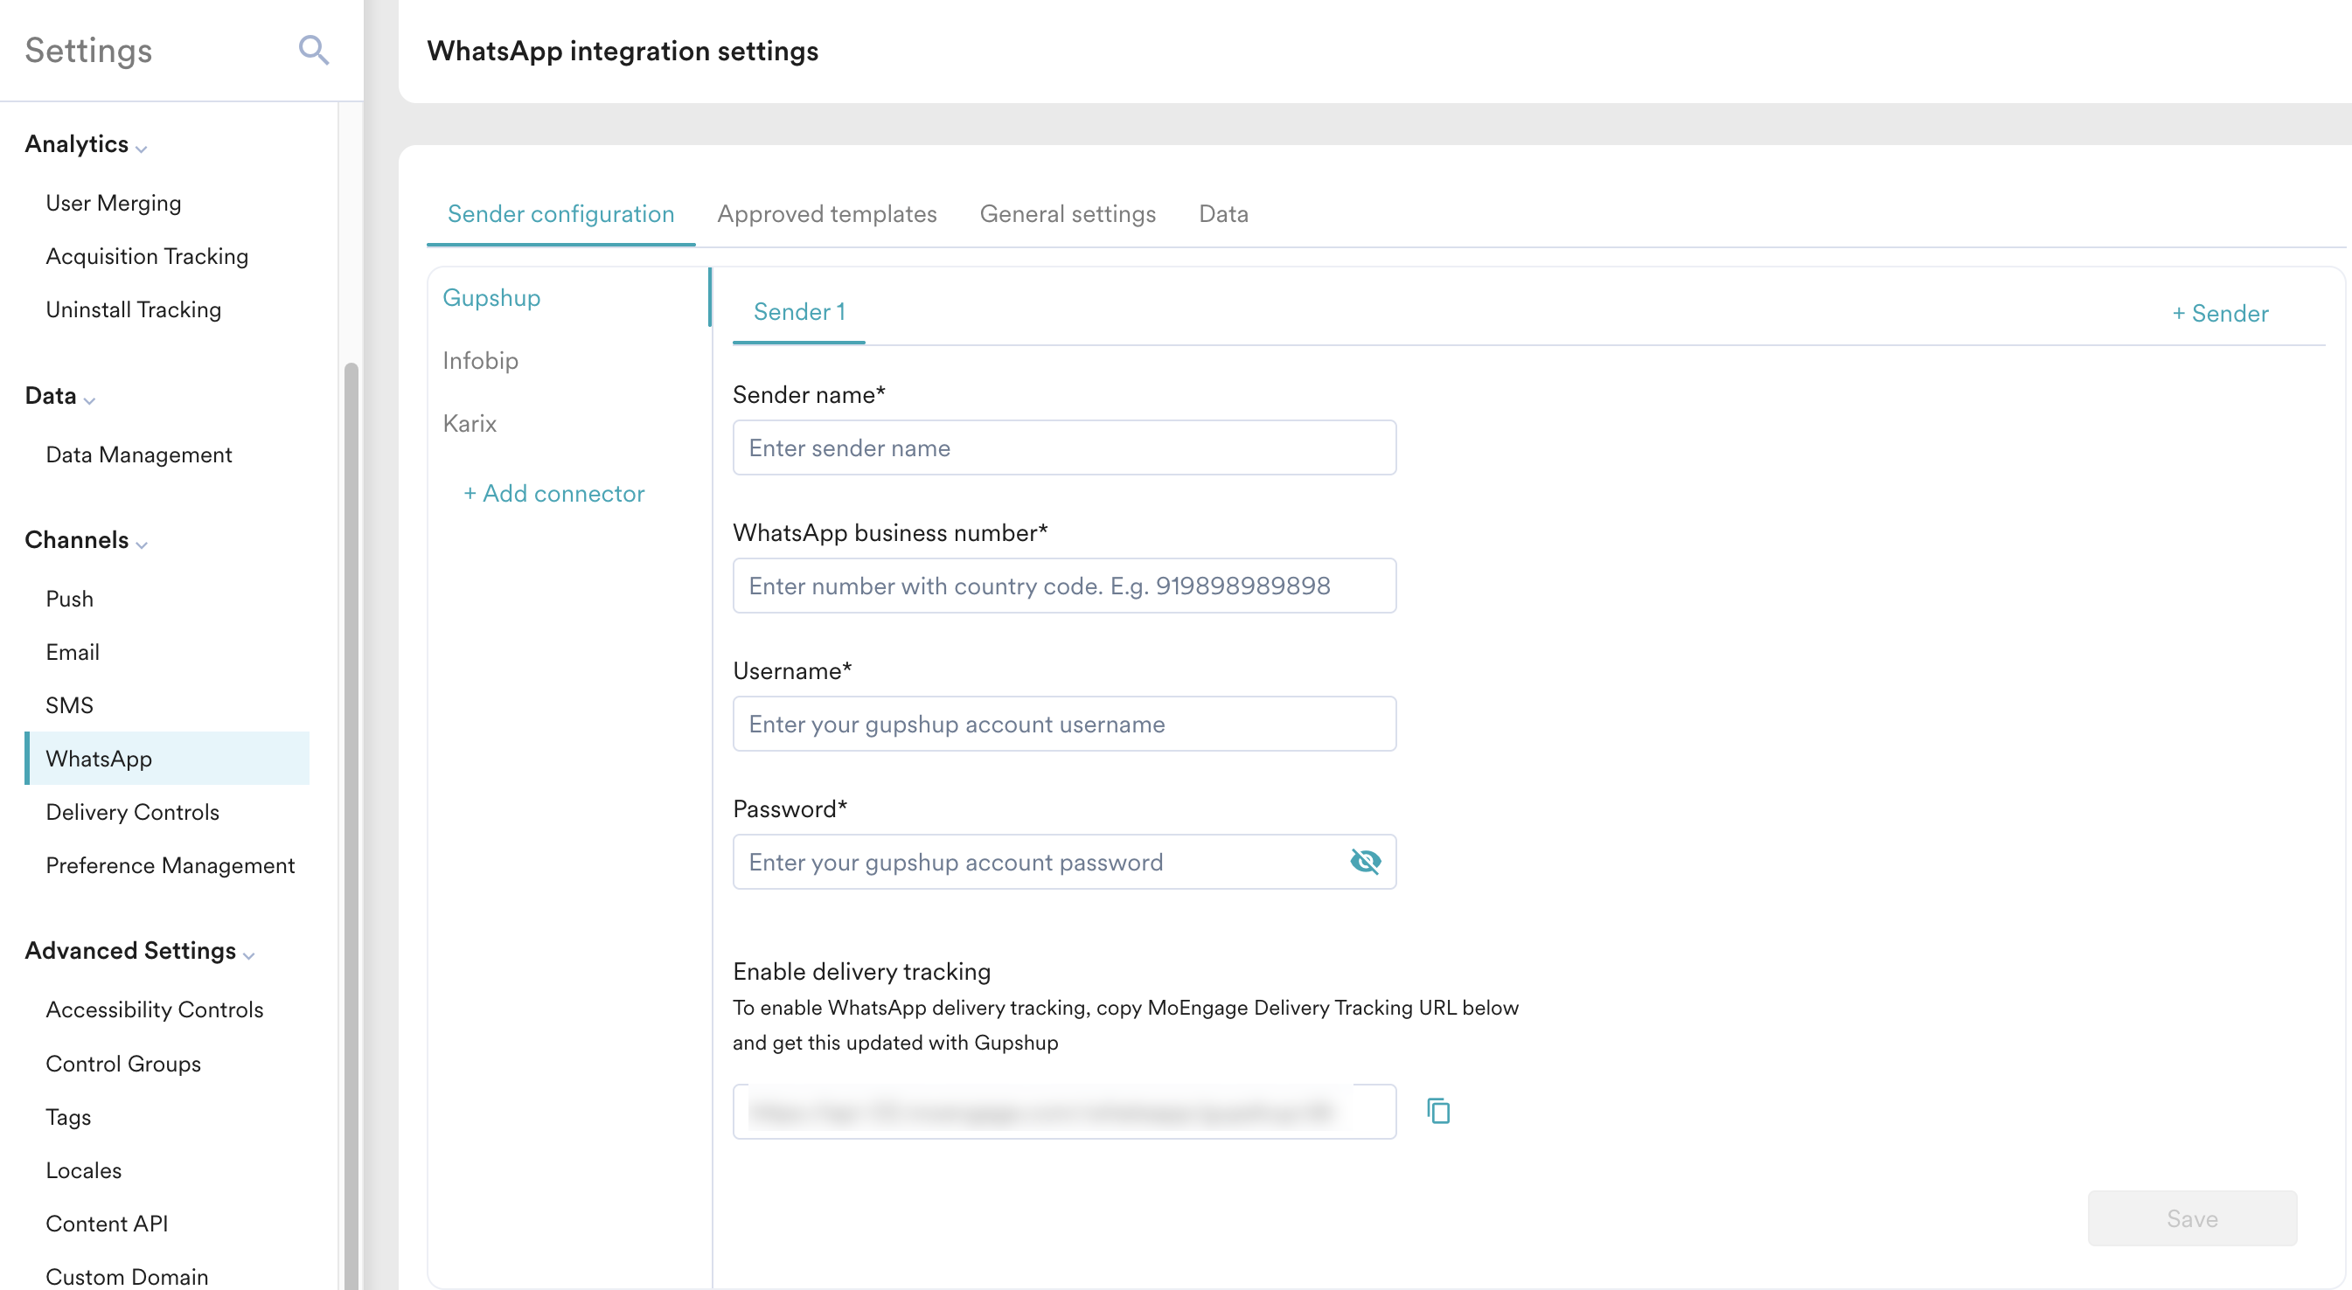Open the General settings tab
This screenshot has width=2352, height=1290.
point(1068,213)
